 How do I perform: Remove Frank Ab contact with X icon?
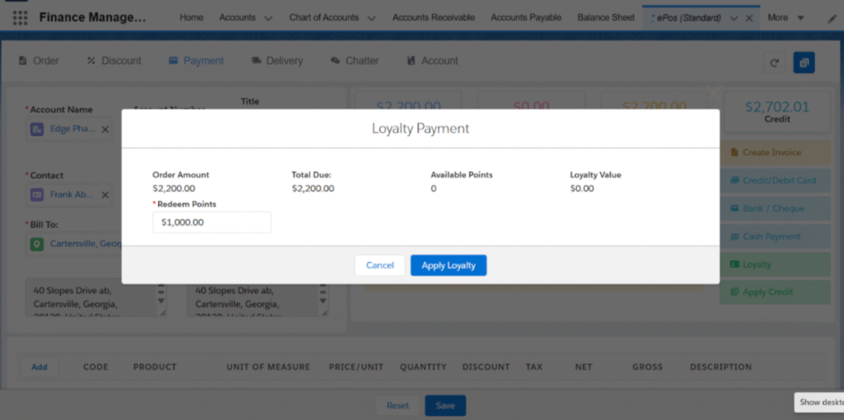tap(105, 195)
